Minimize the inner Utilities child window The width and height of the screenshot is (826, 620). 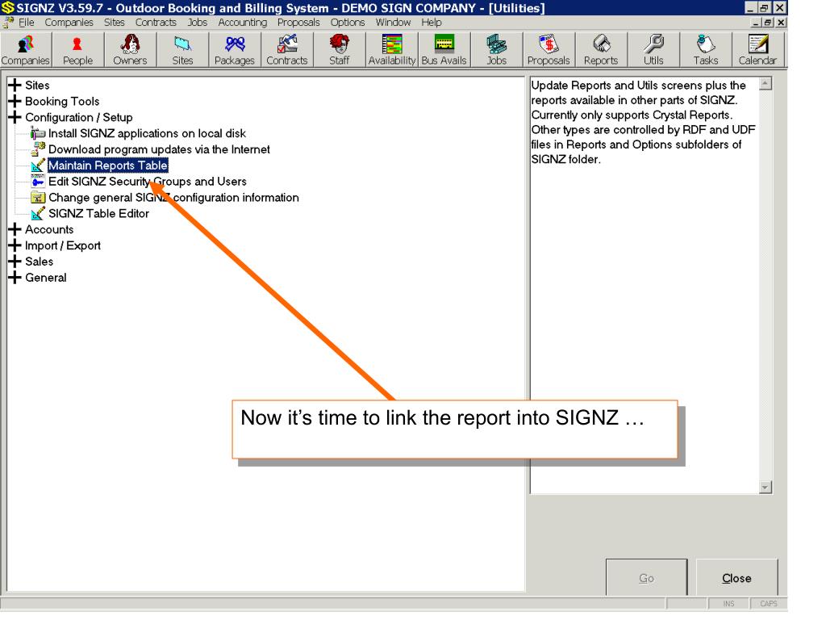pyautogui.click(x=757, y=22)
